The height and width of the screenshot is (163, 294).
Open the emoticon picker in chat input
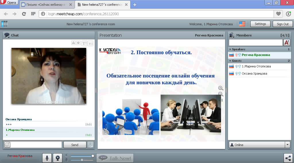click(x=7, y=145)
